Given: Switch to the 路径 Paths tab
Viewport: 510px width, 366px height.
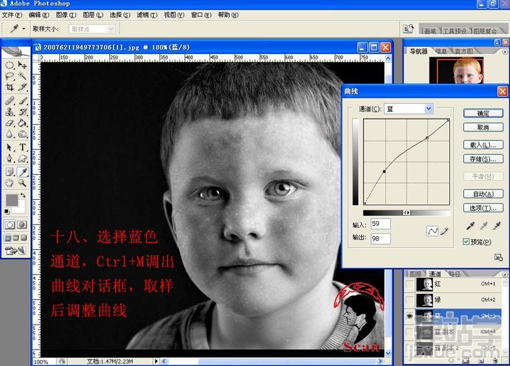Looking at the screenshot, I should [454, 274].
